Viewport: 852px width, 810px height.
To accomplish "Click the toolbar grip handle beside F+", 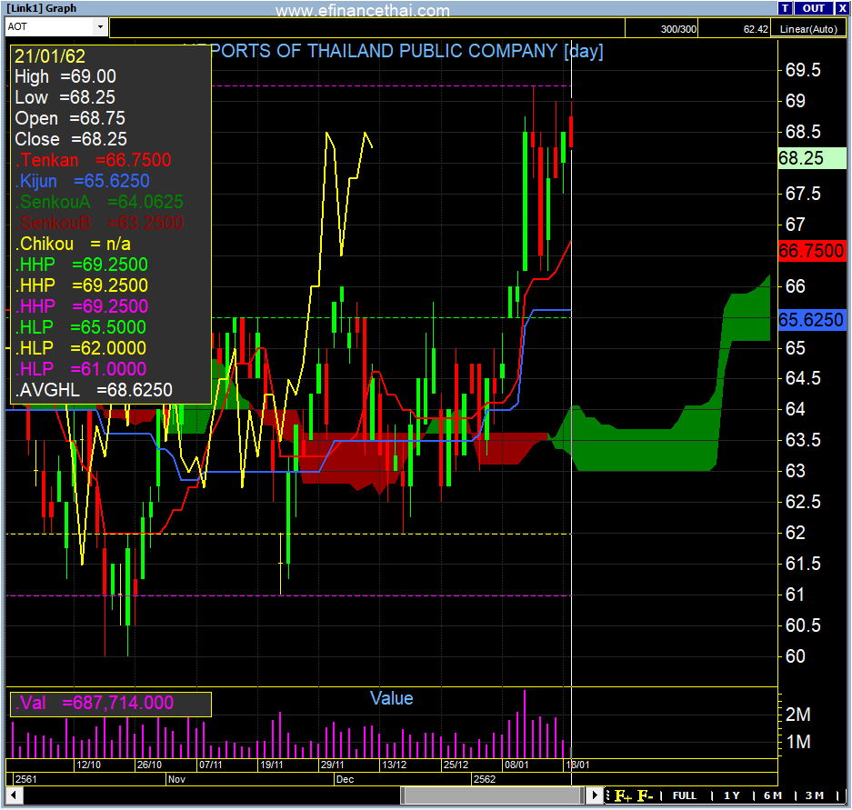I will (x=607, y=795).
